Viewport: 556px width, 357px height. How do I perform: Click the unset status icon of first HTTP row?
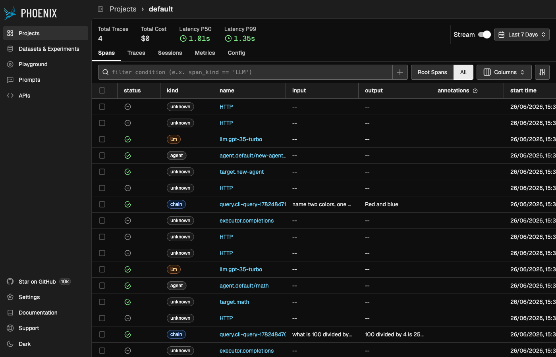(x=128, y=107)
